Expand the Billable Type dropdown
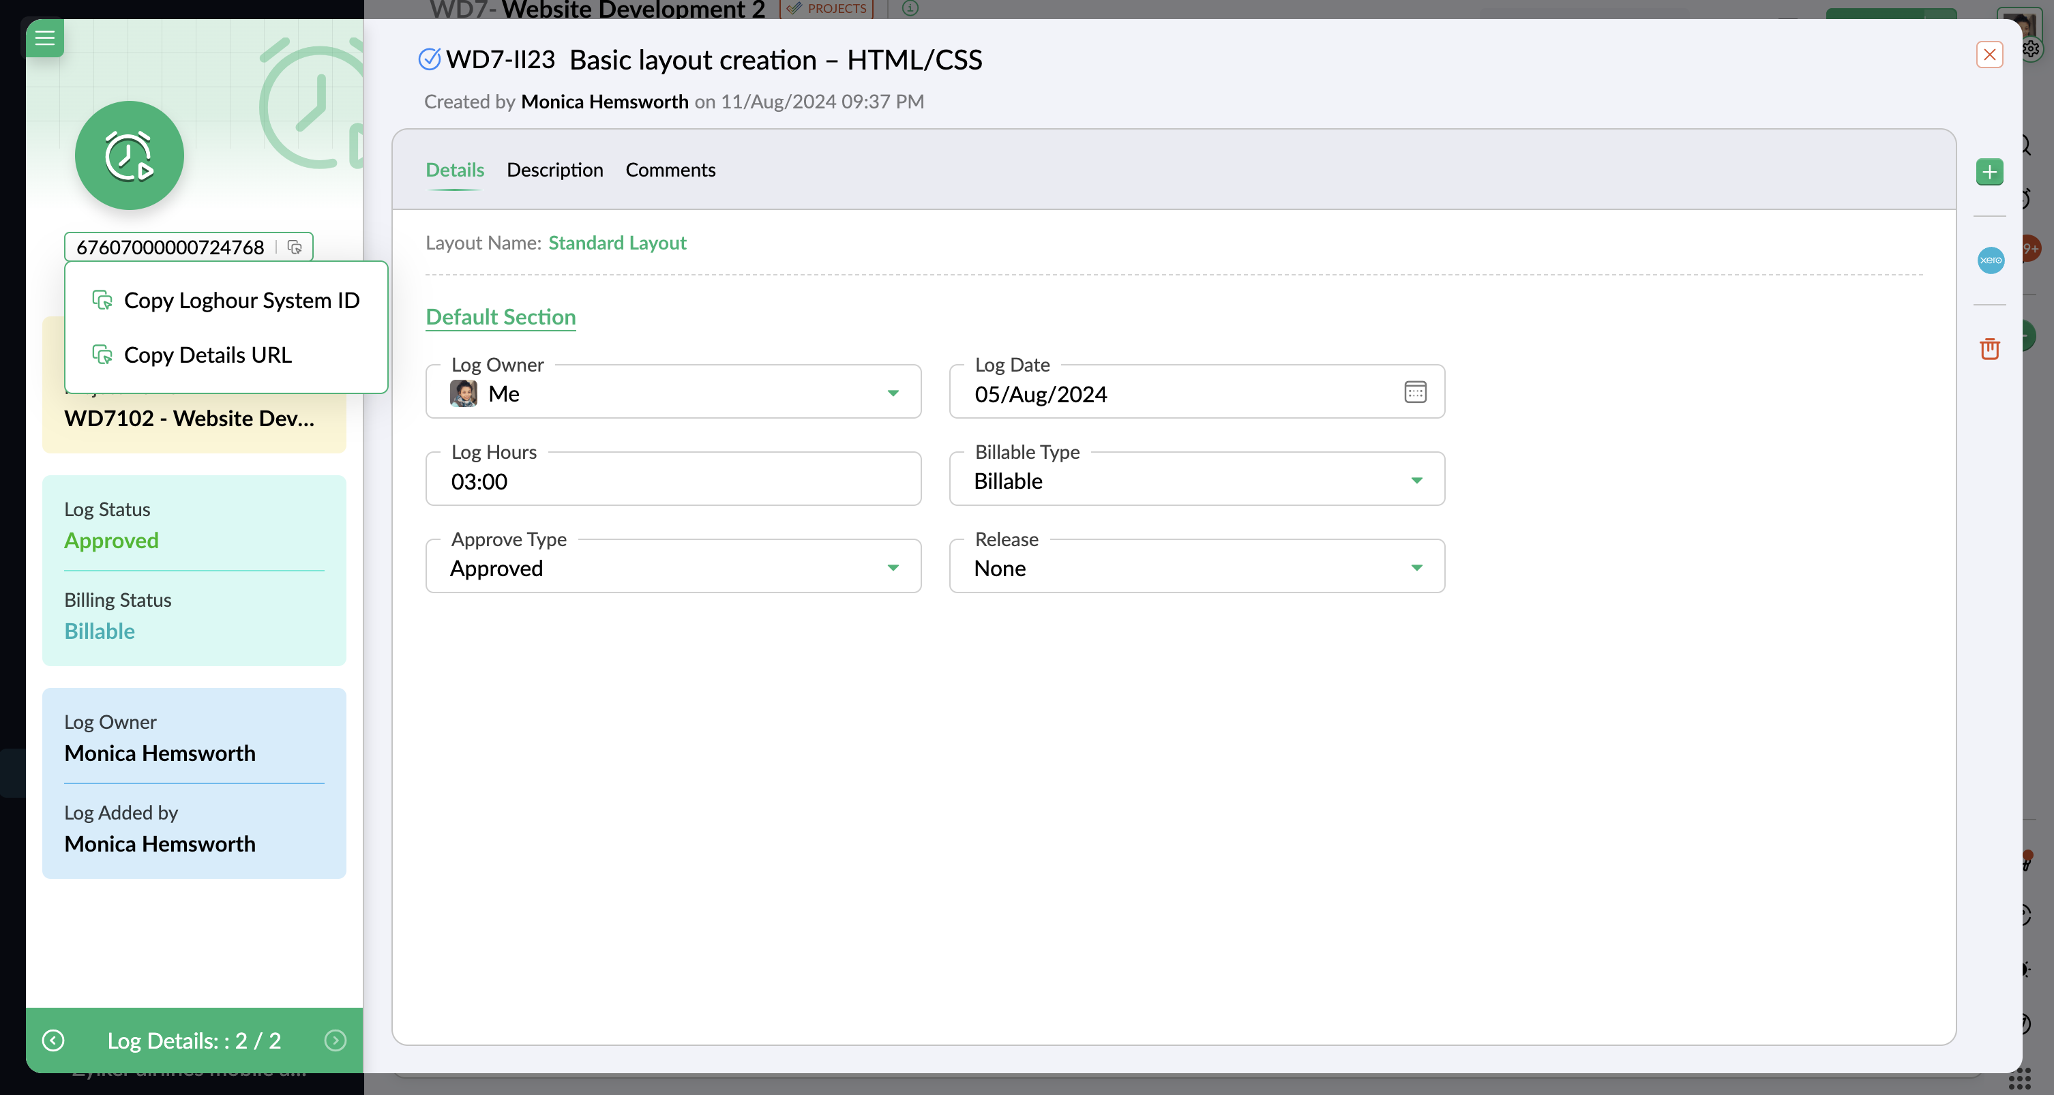Screen dimensions: 2054x1095 coord(1416,481)
